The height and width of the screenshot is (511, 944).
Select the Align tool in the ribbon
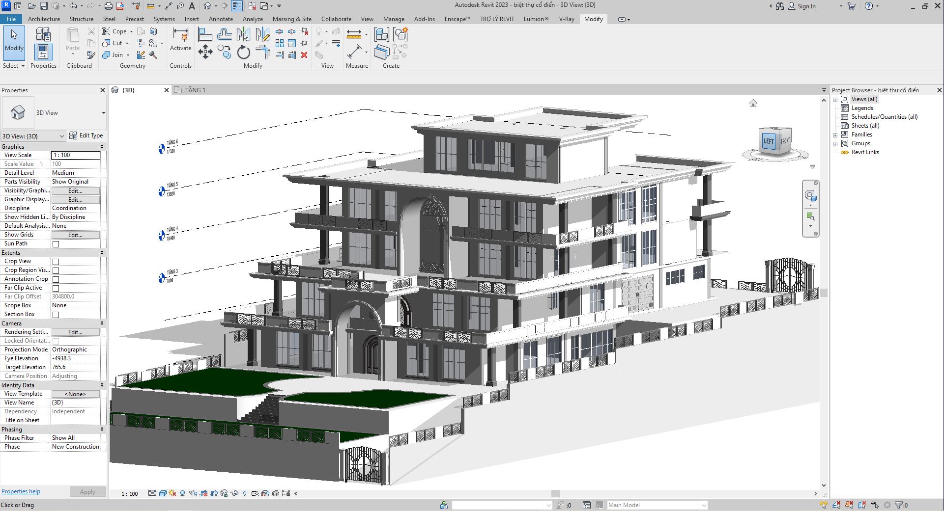click(x=205, y=34)
